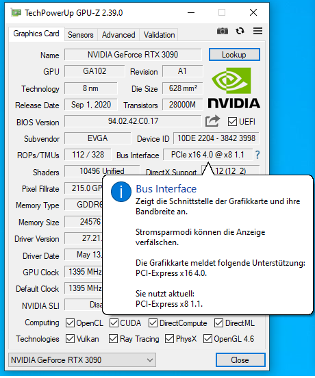Click the Subvendor field EVGA
Screen dimensions: 315x378
[98, 138]
